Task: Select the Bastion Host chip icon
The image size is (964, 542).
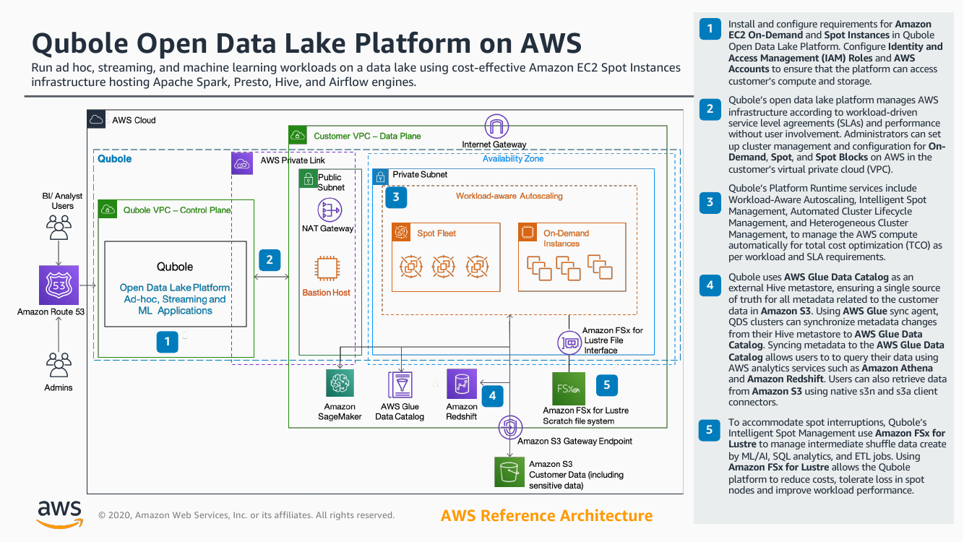Action: [x=327, y=269]
